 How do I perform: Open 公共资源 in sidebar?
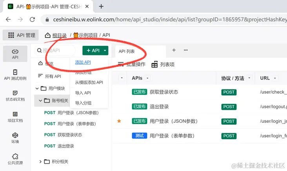15,159
